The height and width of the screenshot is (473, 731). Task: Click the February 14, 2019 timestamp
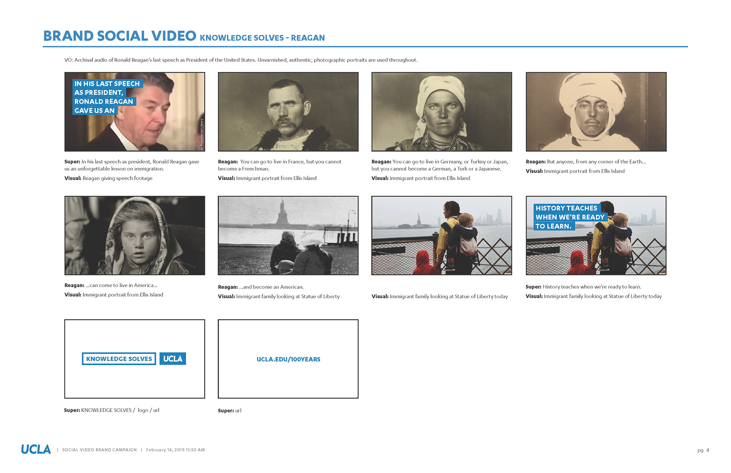[x=176, y=450]
